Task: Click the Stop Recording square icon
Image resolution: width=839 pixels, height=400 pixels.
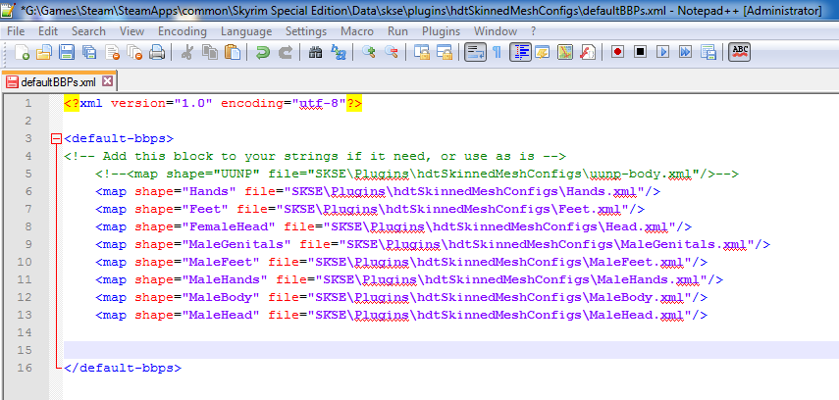Action: (x=641, y=52)
